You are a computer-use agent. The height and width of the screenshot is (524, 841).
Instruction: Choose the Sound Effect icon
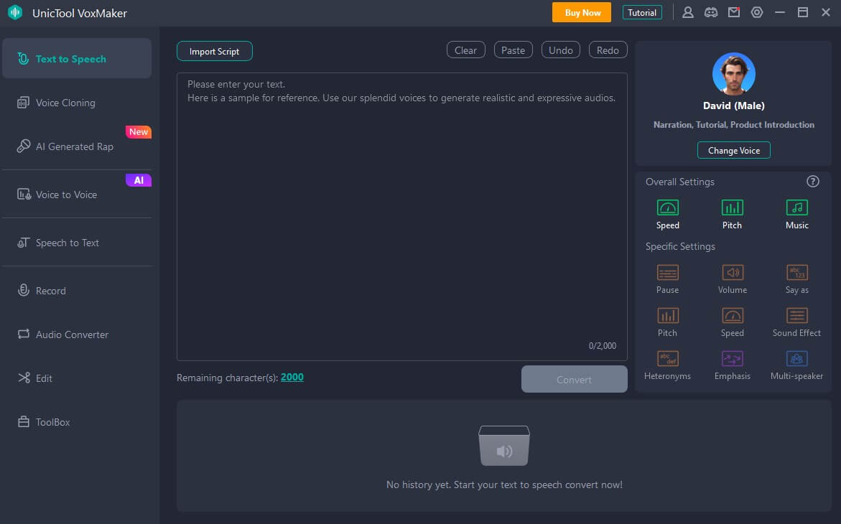point(796,316)
